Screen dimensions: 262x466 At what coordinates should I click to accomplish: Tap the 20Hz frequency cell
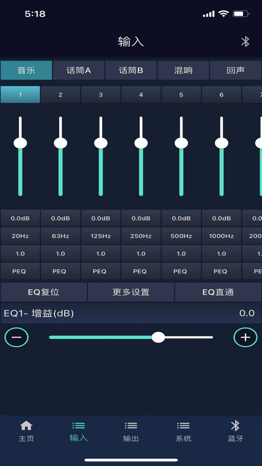(20, 236)
